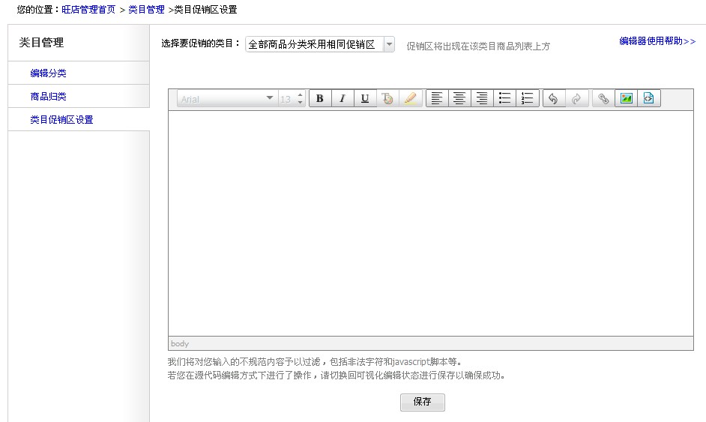
Task: Go to 旺店管理首页 in the breadcrumb
Action: [x=88, y=10]
